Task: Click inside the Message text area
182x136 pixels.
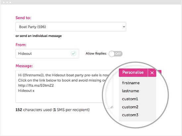Action: coord(64,86)
